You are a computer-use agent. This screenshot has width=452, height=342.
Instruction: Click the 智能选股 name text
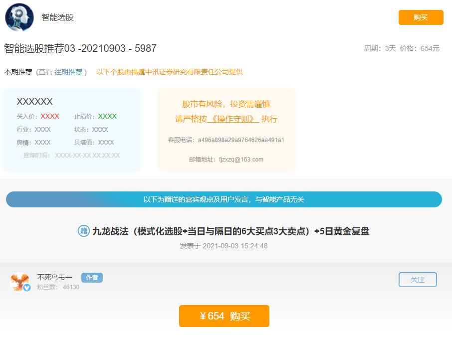(57, 17)
